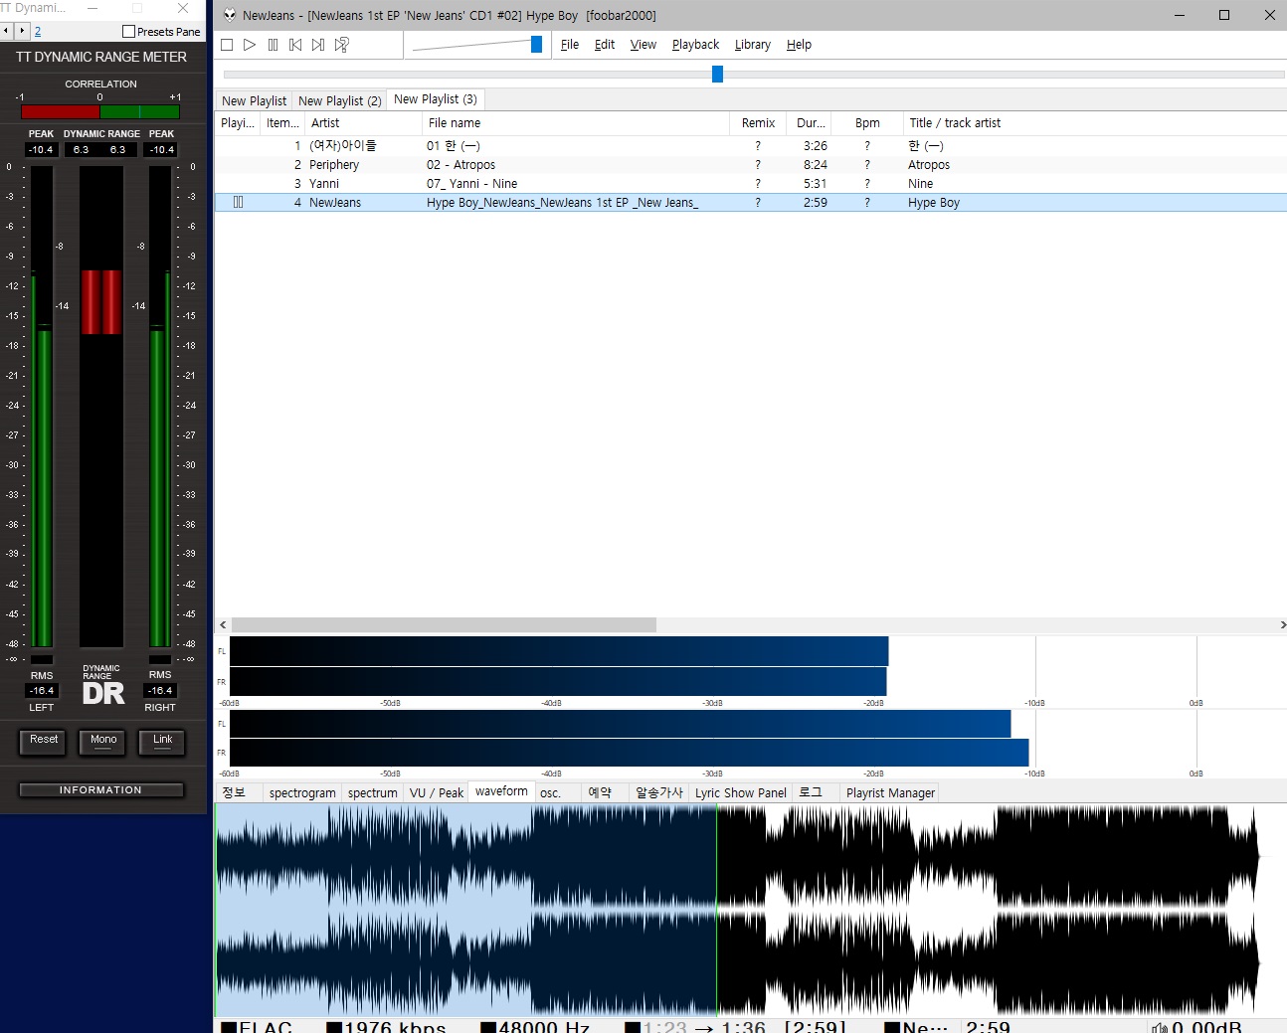Click the foobar2000 alien logo icon
This screenshot has width=1287, height=1033.
tap(230, 15)
